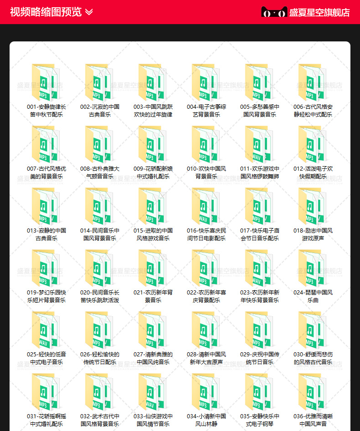This screenshot has height=431, width=360.
Task: Open the 盛夏星空旗舰店 store link
Action: [319, 12]
